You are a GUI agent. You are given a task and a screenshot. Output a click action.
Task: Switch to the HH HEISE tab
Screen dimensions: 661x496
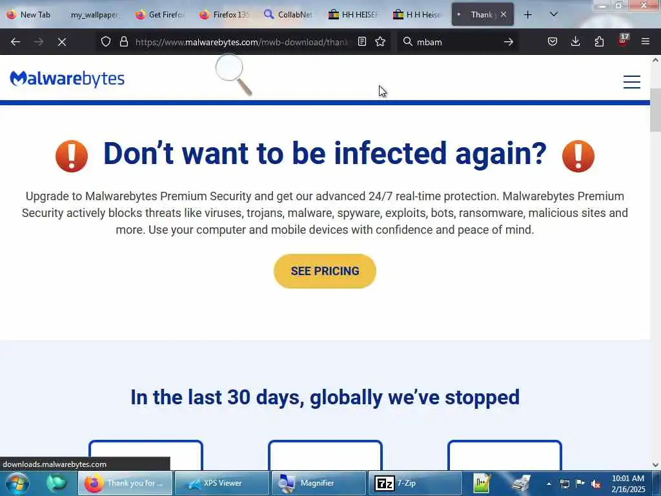click(353, 15)
